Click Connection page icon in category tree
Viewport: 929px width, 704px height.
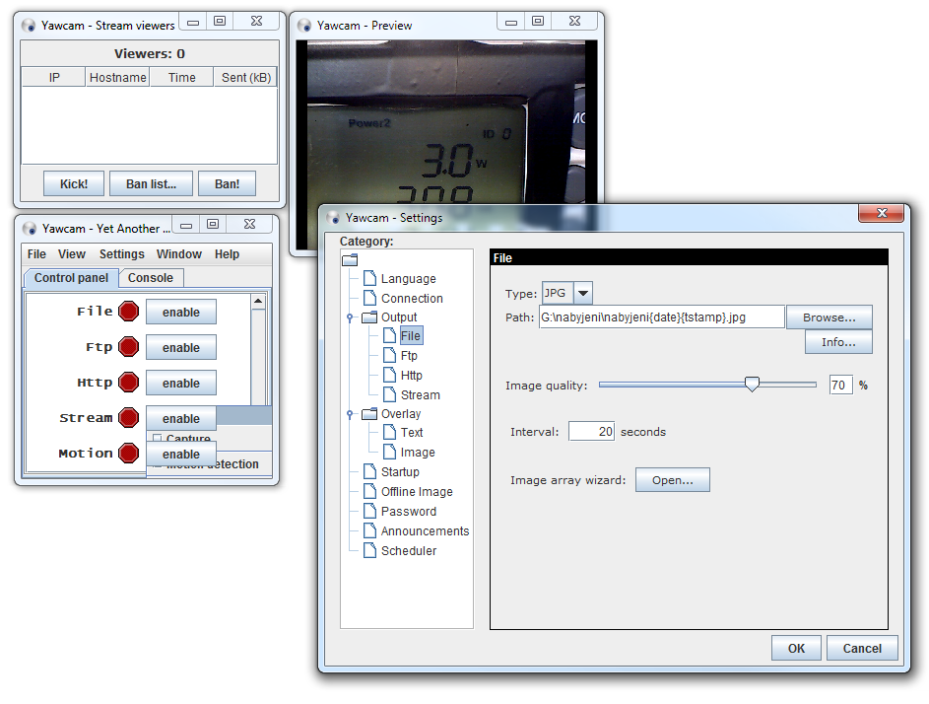[x=369, y=298]
